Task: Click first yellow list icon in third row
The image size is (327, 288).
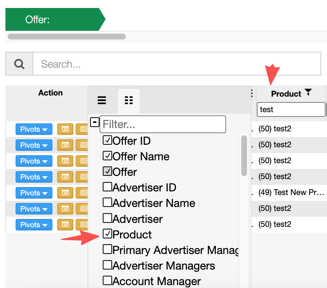Action: [x=65, y=161]
